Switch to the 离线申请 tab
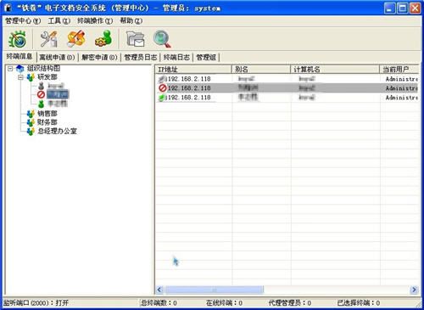424x310 pixels. (x=57, y=57)
